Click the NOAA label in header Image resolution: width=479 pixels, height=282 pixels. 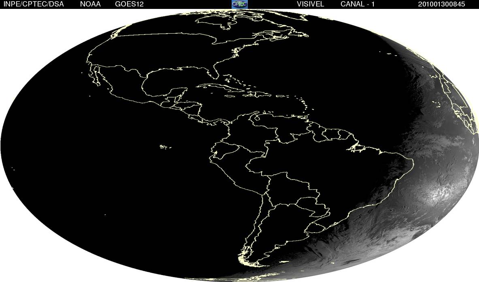pyautogui.click(x=90, y=4)
